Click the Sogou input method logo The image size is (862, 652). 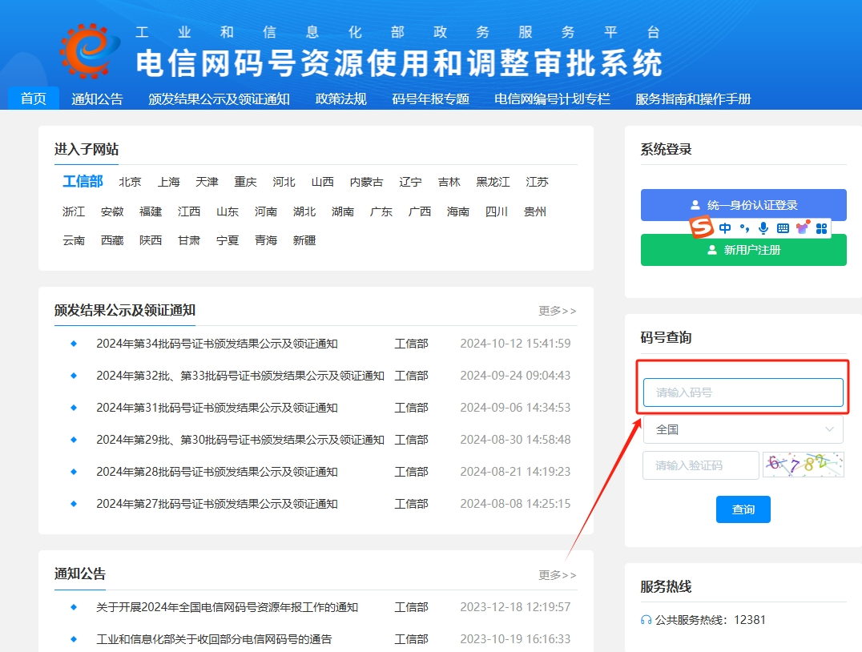click(702, 227)
